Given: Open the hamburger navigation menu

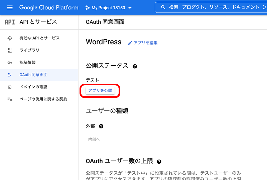Looking at the screenshot, I should (10, 7).
